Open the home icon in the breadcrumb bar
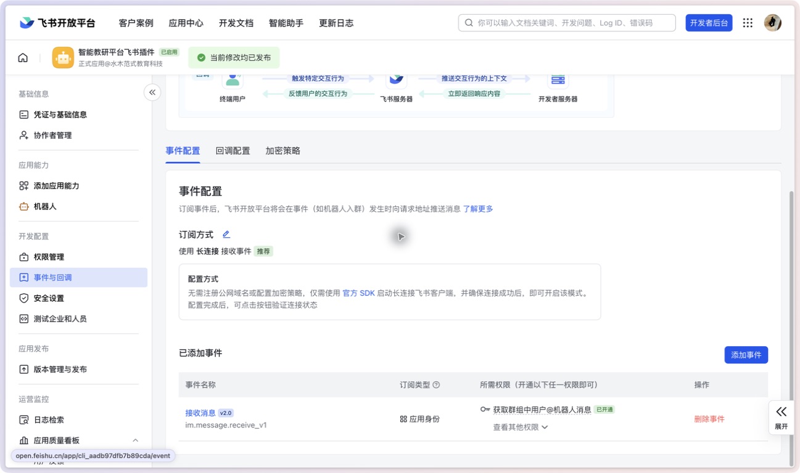Image resolution: width=800 pixels, height=473 pixels. pyautogui.click(x=23, y=58)
